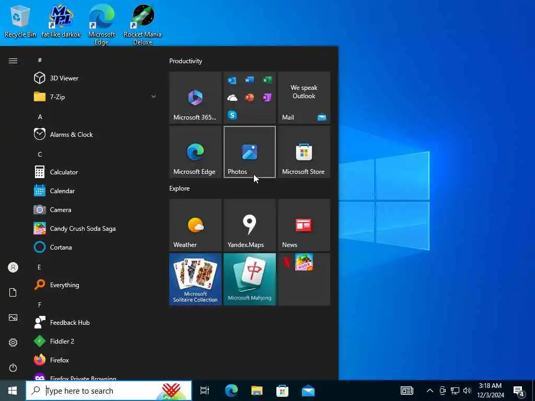Click the letter E group header
The width and height of the screenshot is (535, 401).
pos(40,267)
